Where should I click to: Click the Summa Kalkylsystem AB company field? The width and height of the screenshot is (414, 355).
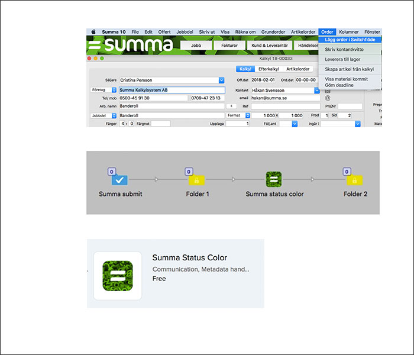(172, 90)
